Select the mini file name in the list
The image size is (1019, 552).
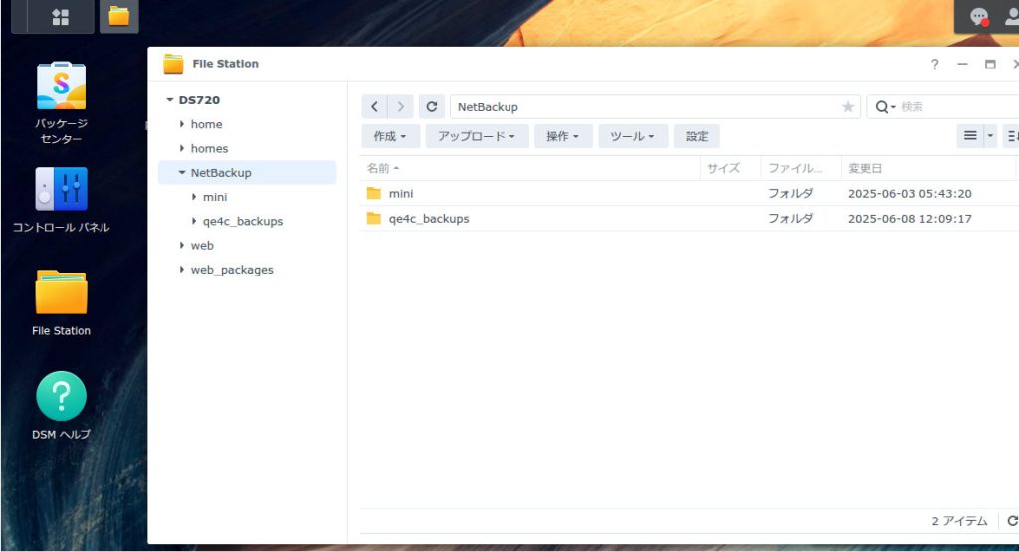click(401, 194)
